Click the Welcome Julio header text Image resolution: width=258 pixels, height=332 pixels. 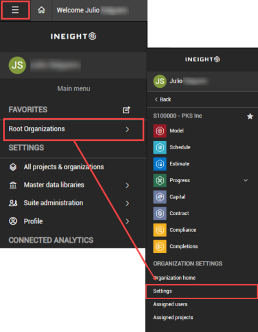point(78,10)
